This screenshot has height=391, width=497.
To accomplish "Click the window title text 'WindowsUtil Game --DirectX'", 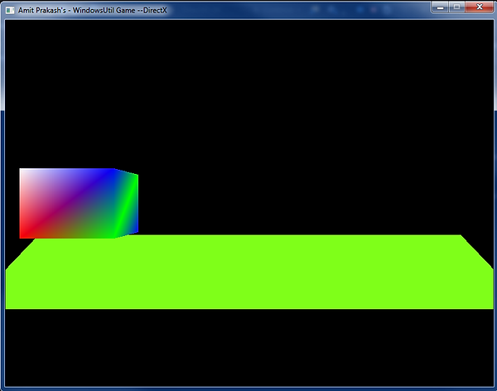I will pyautogui.click(x=120, y=11).
